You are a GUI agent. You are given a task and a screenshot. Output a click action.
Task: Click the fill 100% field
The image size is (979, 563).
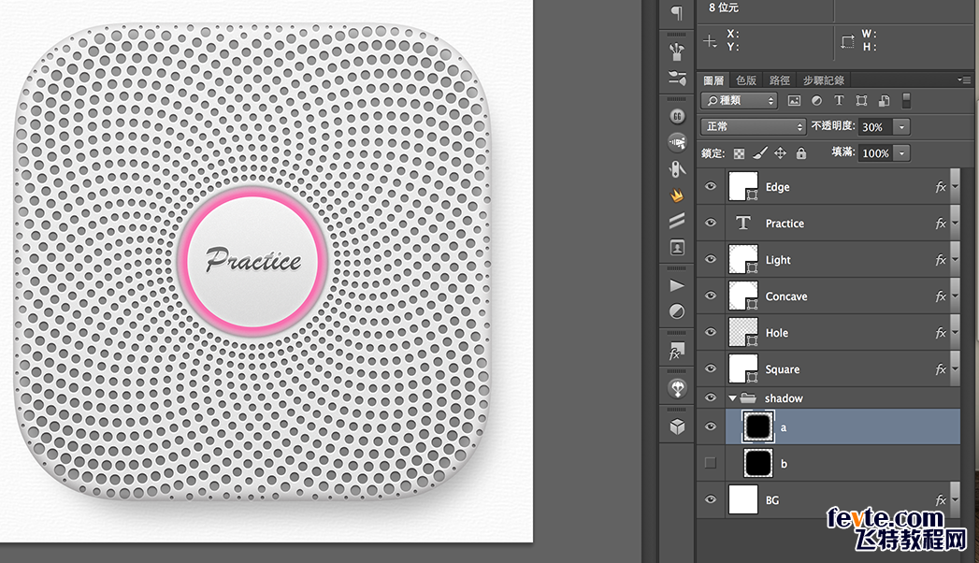(x=876, y=153)
